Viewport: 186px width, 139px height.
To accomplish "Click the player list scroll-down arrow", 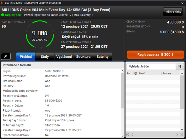I will pyautogui.click(x=182, y=130).
